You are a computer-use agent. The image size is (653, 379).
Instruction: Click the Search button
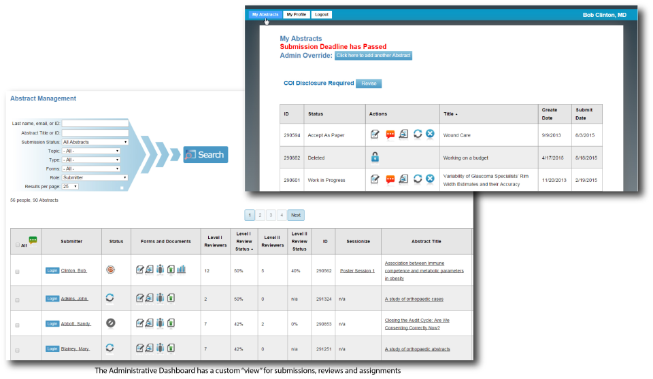(205, 155)
